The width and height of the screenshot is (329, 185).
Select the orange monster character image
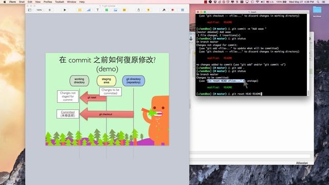[x=155, y=120]
